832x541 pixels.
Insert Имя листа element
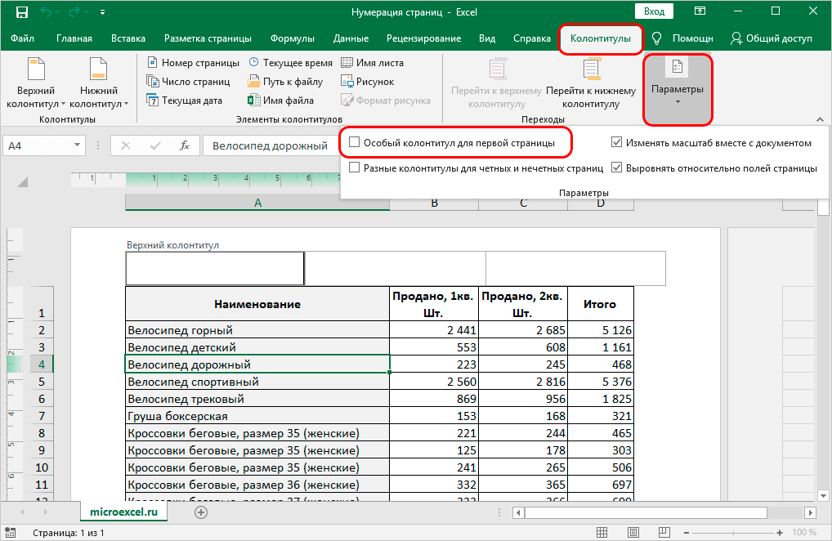coord(372,63)
